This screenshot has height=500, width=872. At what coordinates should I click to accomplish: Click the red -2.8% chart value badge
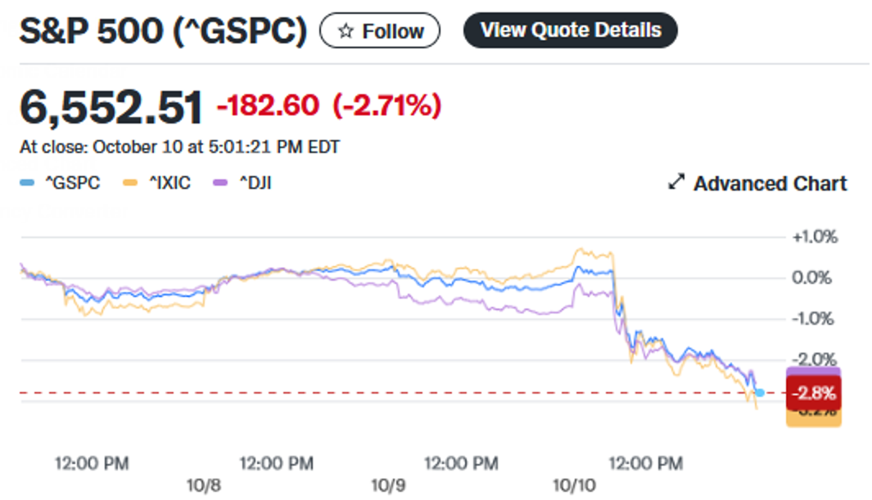click(x=813, y=393)
